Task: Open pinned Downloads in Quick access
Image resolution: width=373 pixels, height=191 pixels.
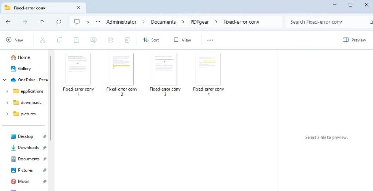Action: (x=24, y=148)
